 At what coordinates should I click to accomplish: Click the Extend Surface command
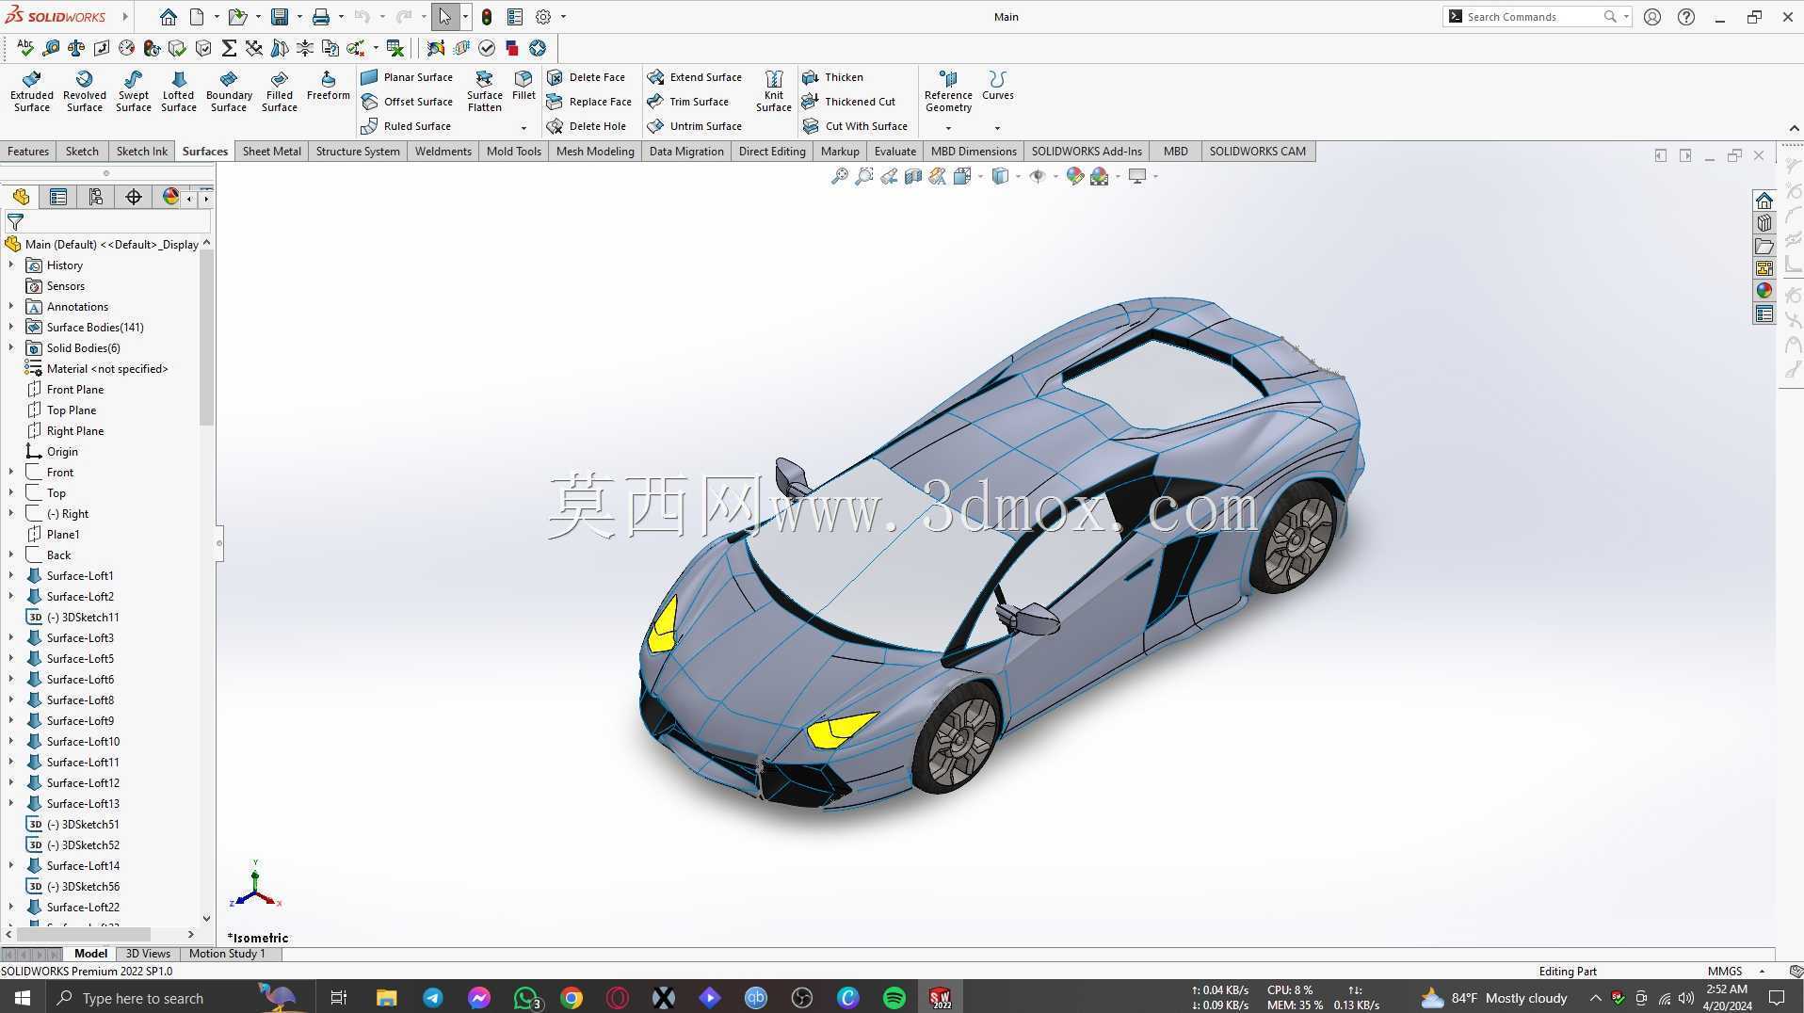[x=695, y=77]
